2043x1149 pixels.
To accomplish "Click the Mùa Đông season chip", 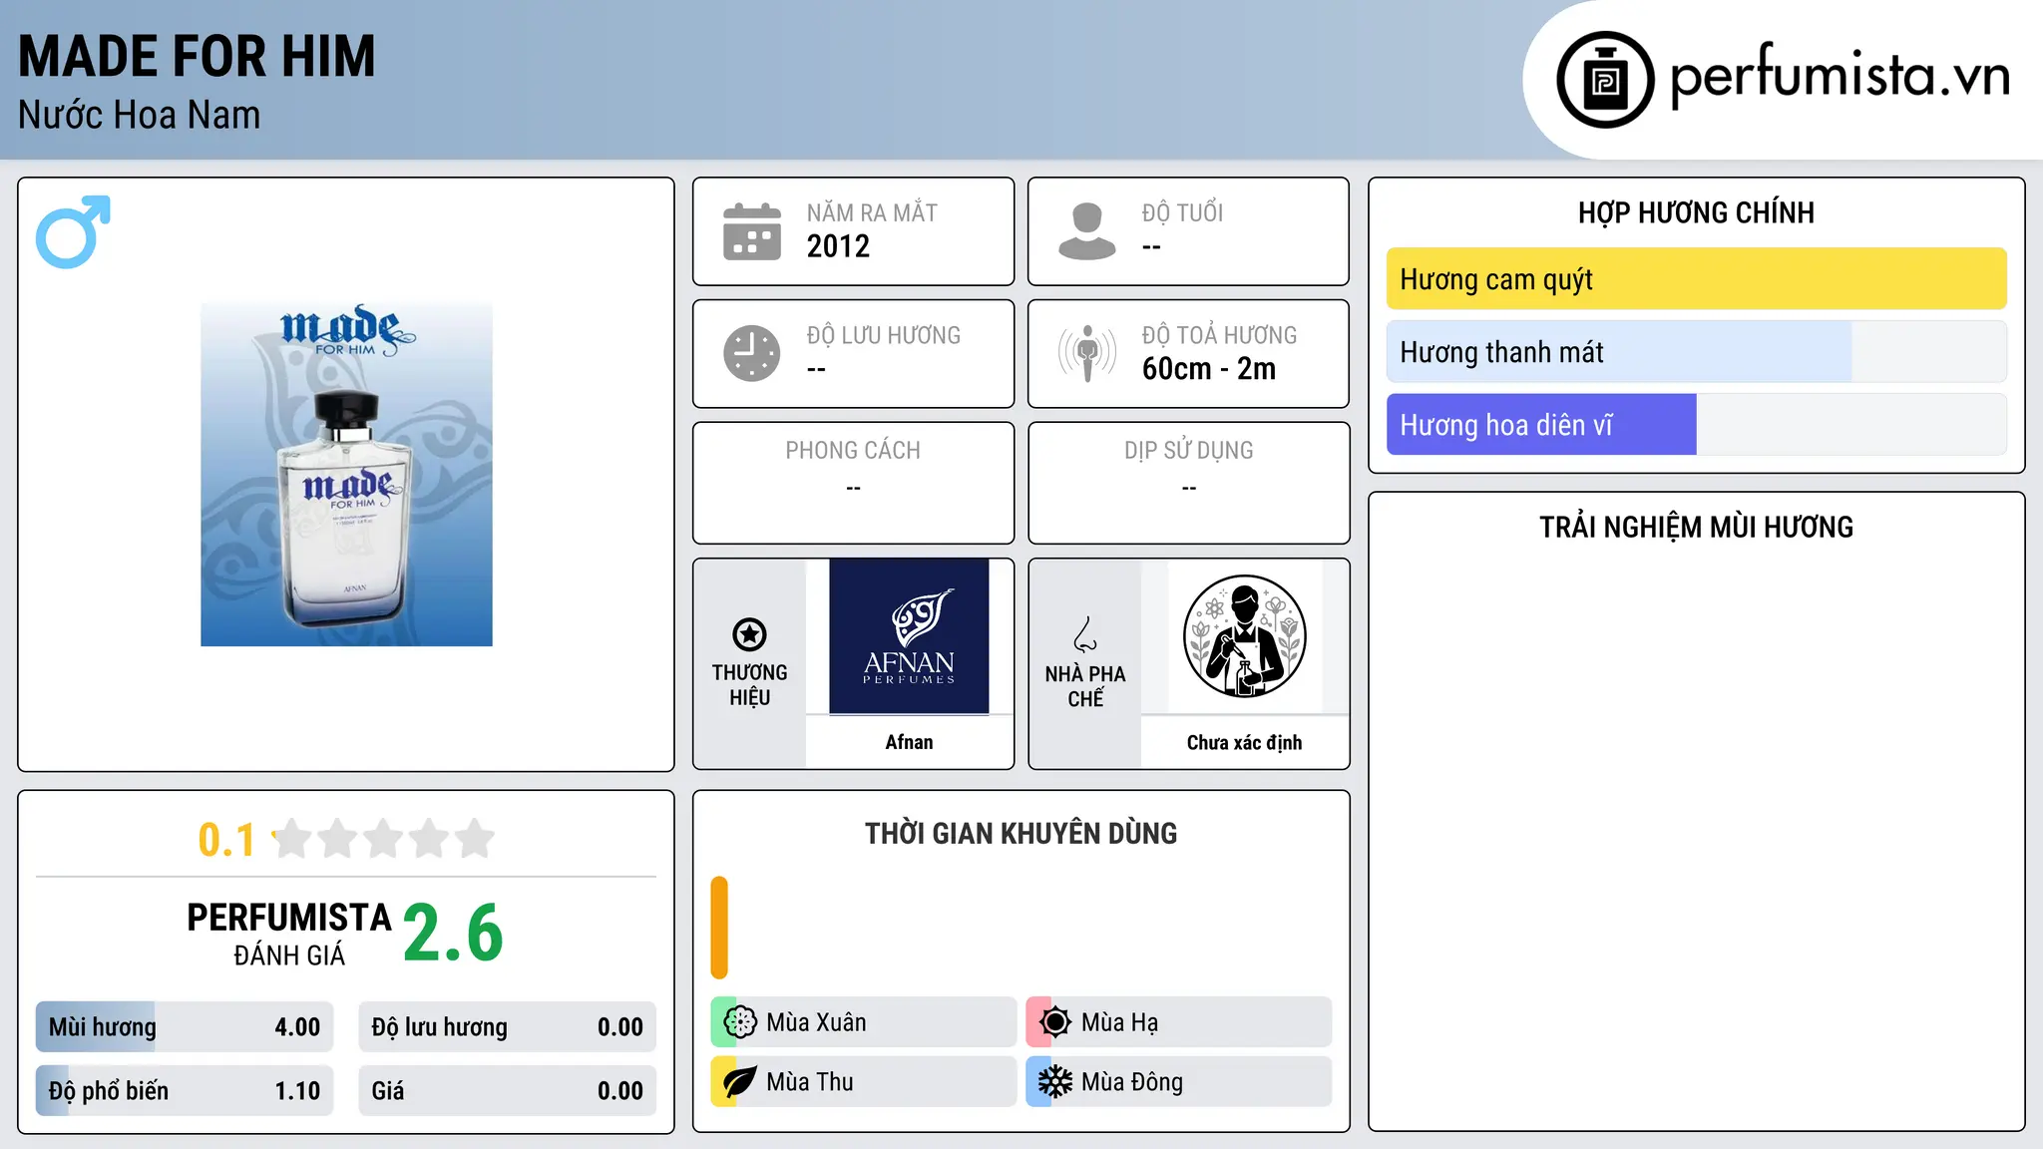I will tap(1179, 1082).
